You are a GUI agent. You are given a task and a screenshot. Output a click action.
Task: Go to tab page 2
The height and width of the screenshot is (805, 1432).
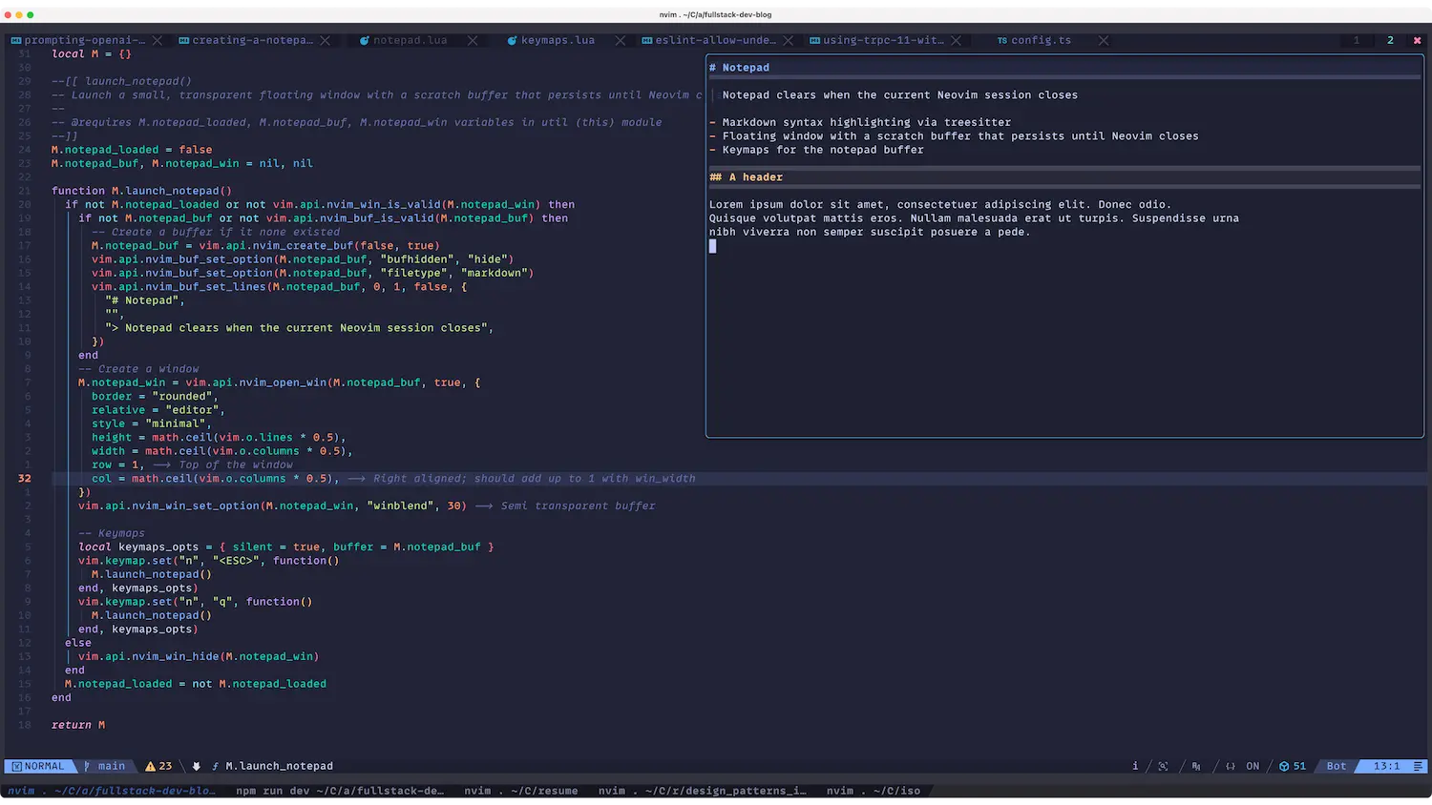pyautogui.click(x=1390, y=41)
